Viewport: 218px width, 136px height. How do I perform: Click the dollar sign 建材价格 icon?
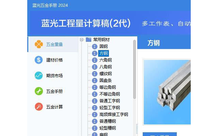(x=38, y=60)
